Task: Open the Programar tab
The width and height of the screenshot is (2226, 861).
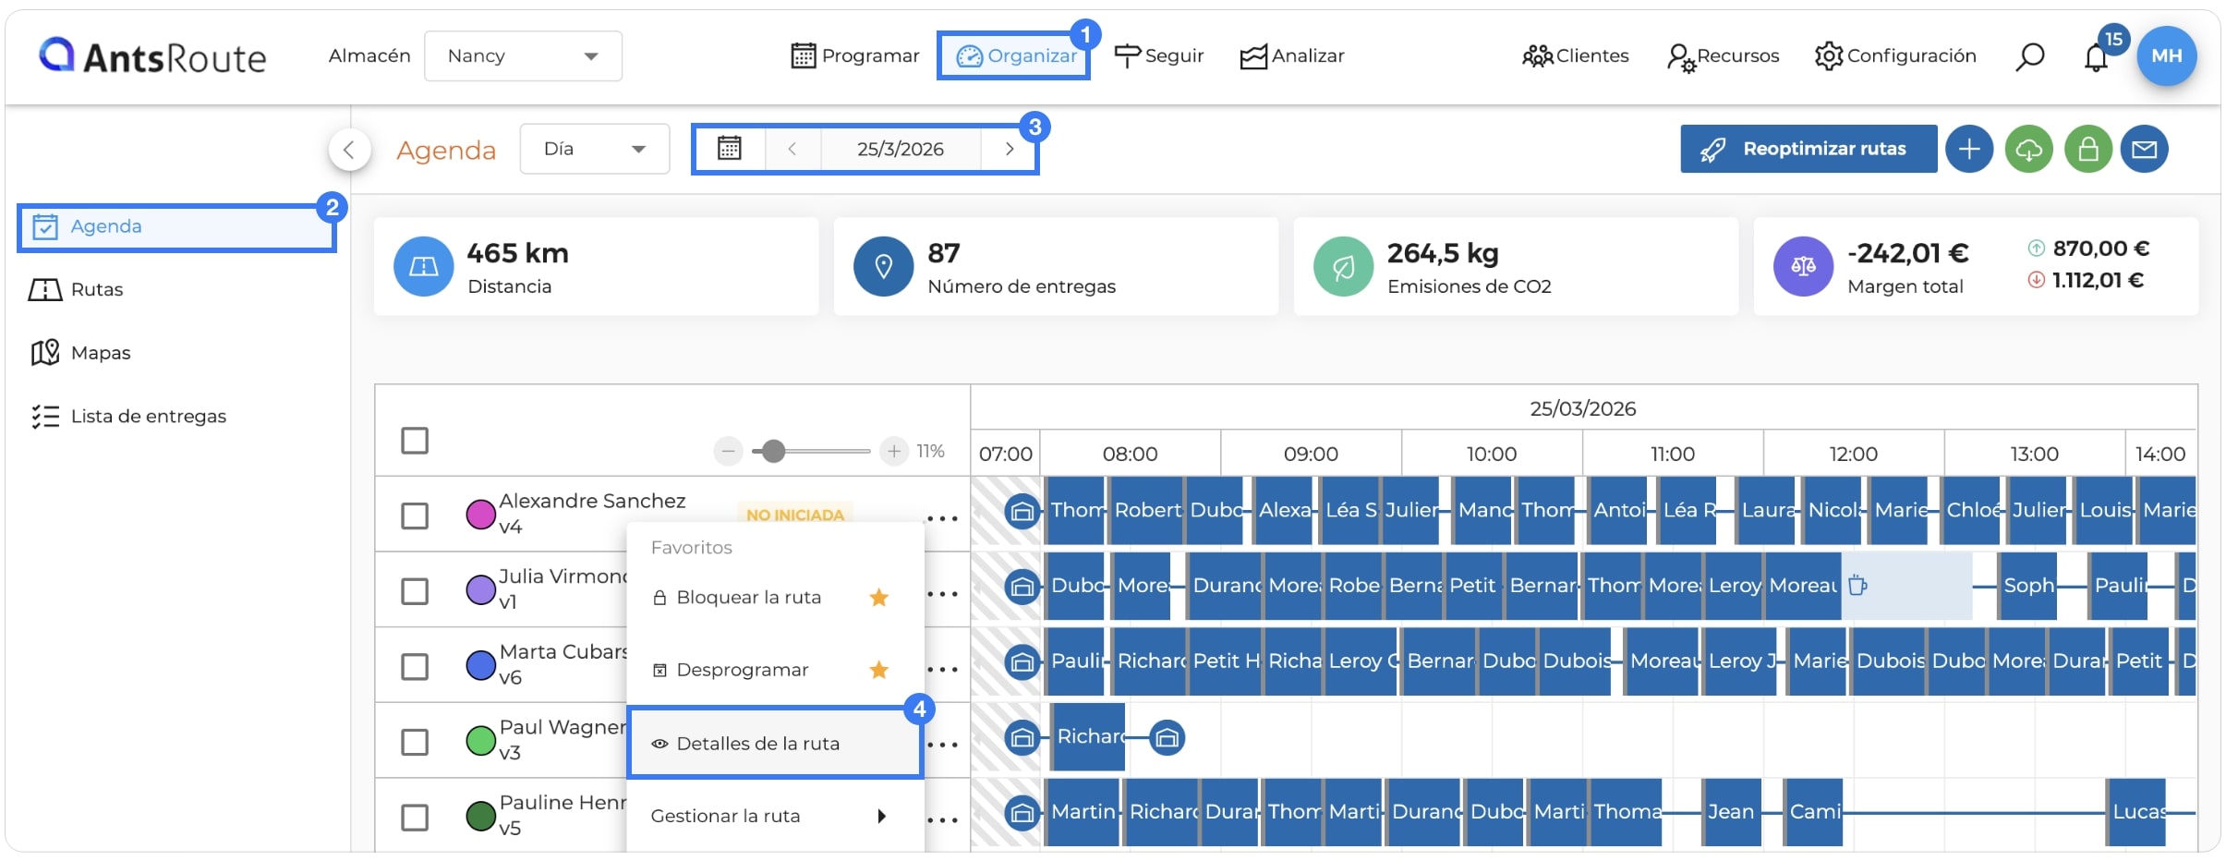Action: click(x=855, y=56)
